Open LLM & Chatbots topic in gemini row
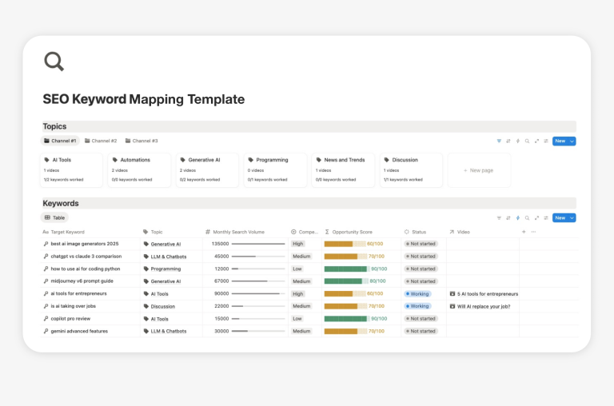The height and width of the screenshot is (406, 614). pyautogui.click(x=169, y=331)
